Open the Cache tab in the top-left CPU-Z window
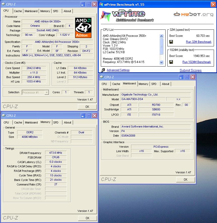Viewport: 217px width, 223px height. click(x=18, y=11)
